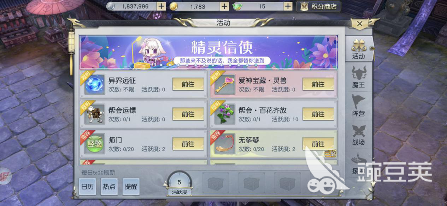Open the 积分商店 points shop

point(319,6)
